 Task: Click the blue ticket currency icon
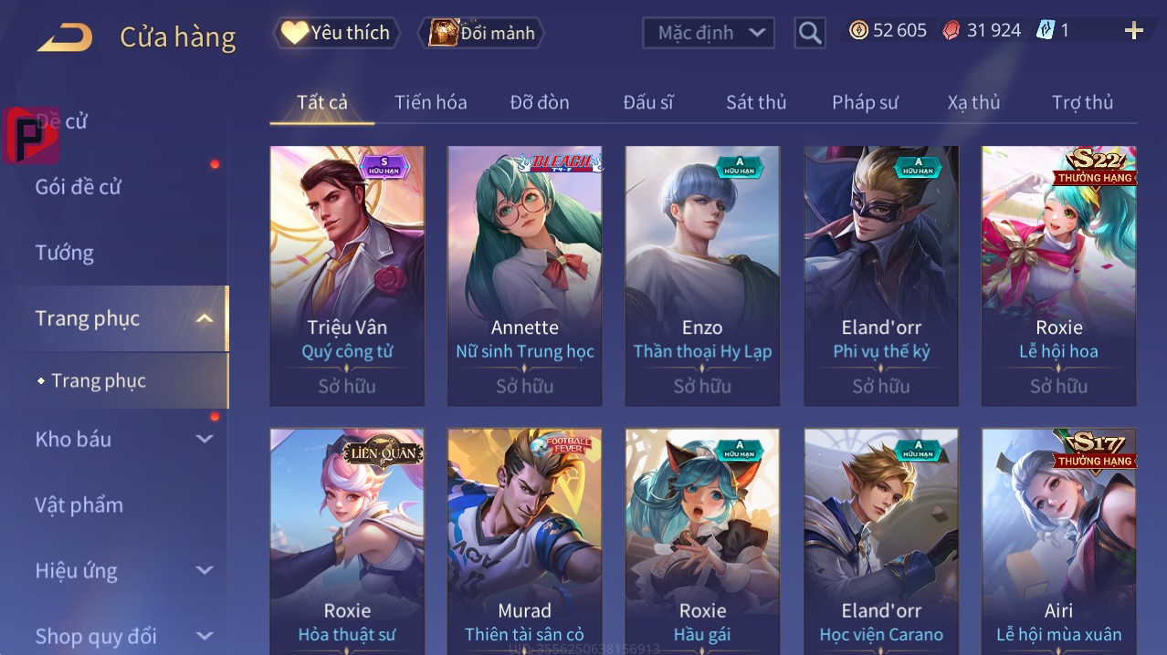click(1046, 30)
